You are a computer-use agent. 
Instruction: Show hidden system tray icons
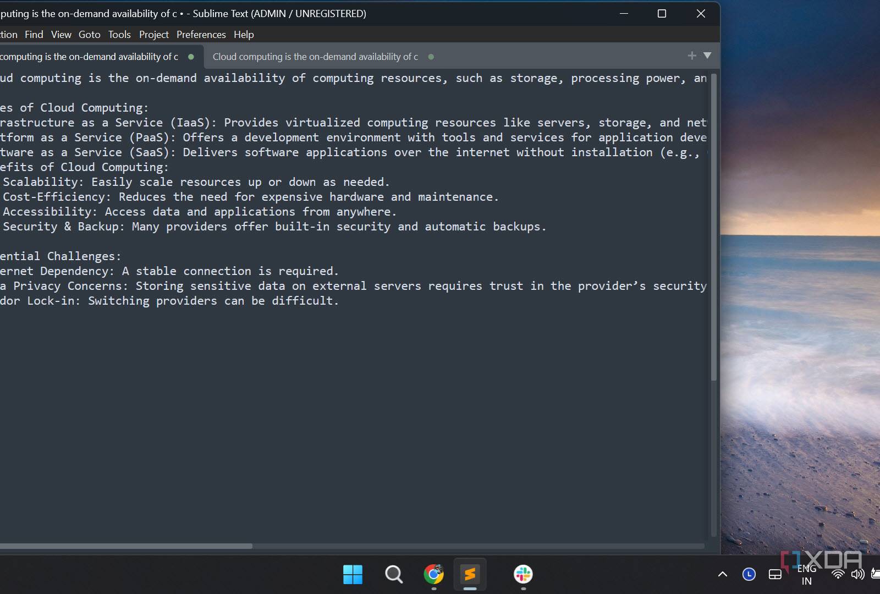click(723, 574)
